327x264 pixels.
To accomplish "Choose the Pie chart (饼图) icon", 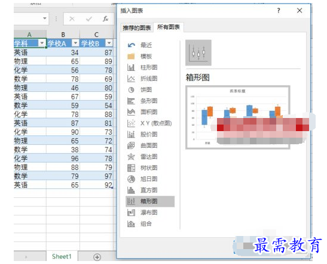I will tap(131, 90).
